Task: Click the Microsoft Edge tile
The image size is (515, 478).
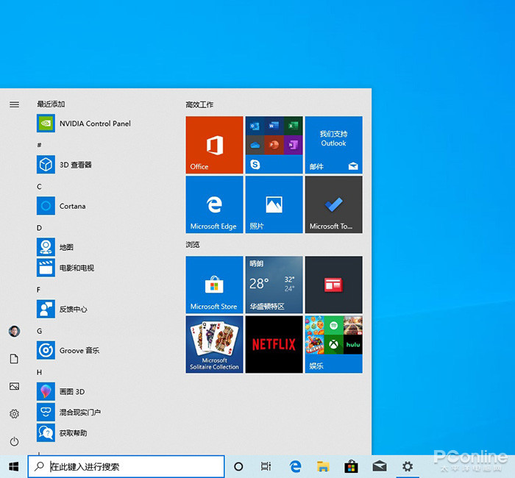Action: point(214,205)
